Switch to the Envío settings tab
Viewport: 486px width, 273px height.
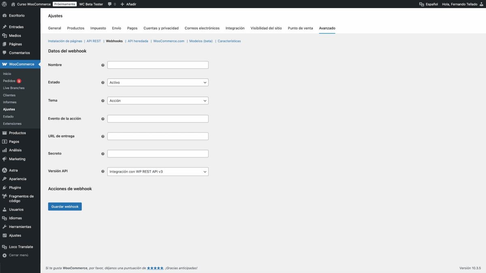click(x=117, y=28)
